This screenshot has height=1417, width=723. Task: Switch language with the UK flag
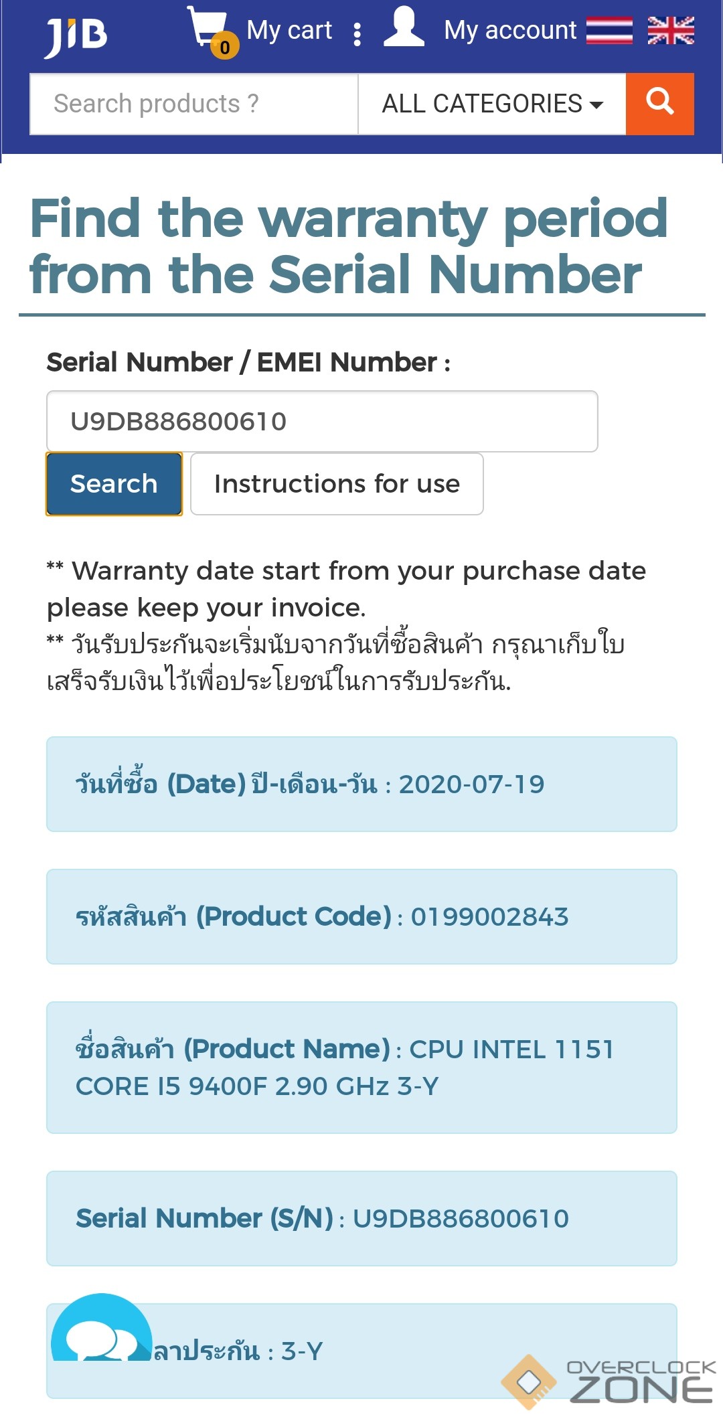[671, 30]
